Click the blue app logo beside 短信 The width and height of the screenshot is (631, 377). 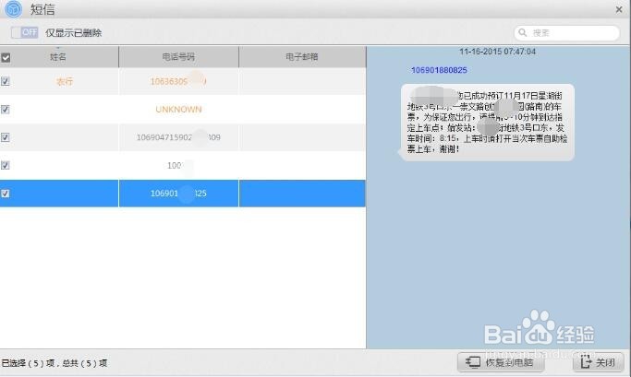point(14,9)
